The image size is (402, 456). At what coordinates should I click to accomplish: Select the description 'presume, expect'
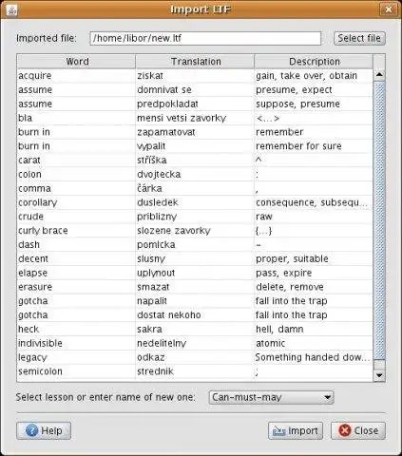[x=314, y=89]
